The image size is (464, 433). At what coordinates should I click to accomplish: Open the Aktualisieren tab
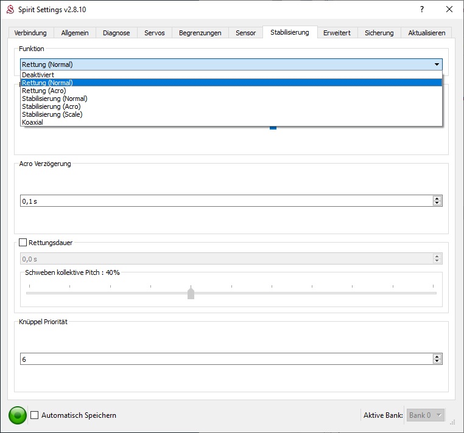tap(426, 33)
